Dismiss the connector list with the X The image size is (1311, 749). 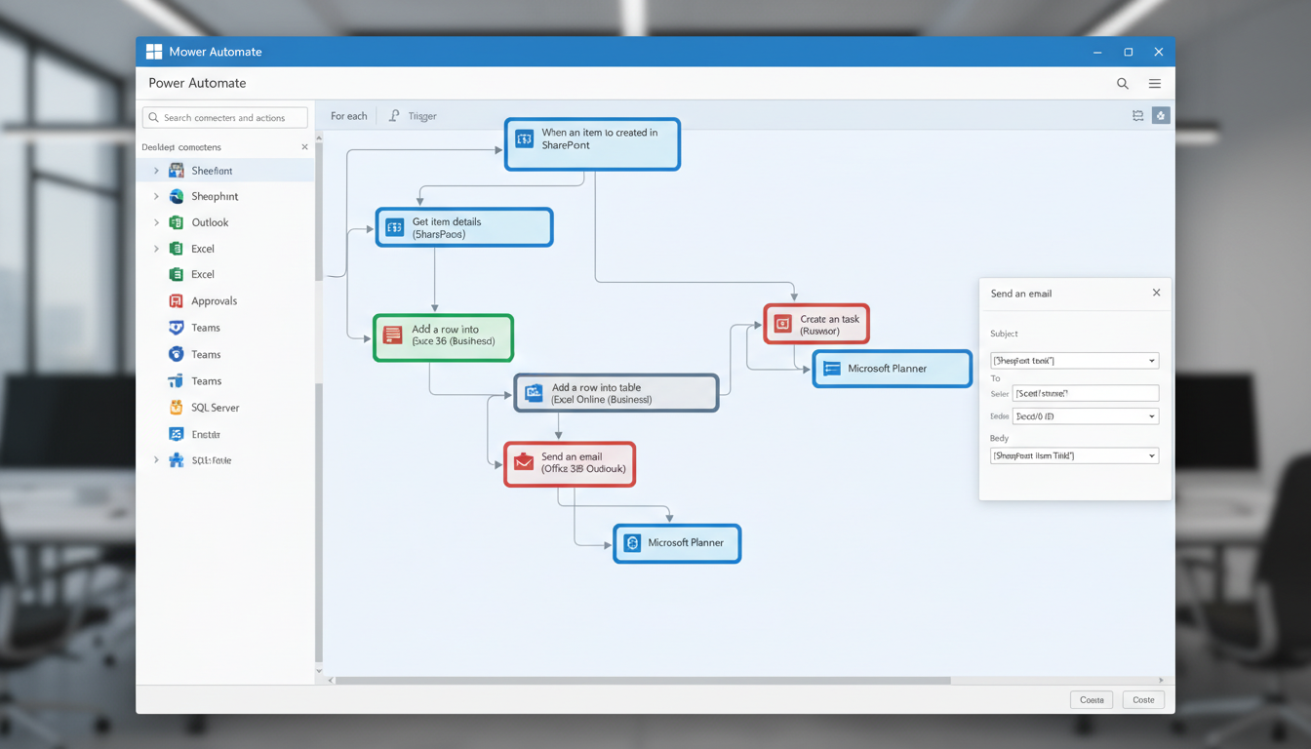[303, 146]
